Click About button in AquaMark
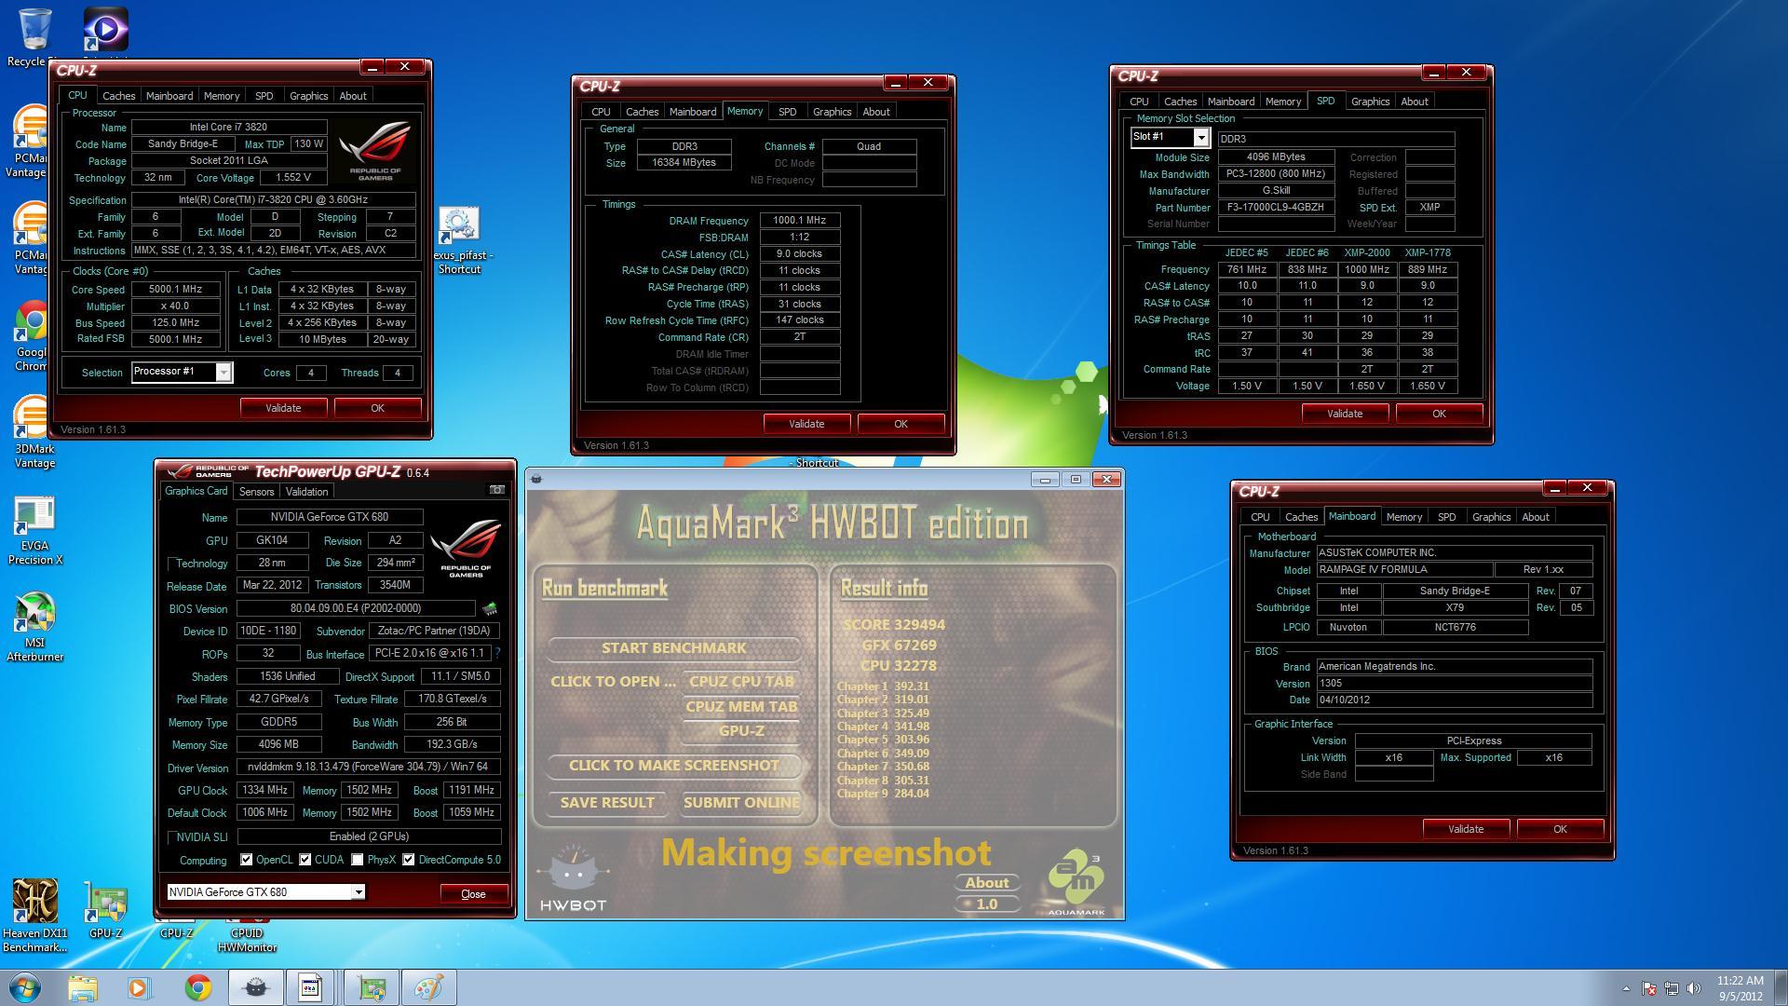The height and width of the screenshot is (1006, 1788). (986, 882)
